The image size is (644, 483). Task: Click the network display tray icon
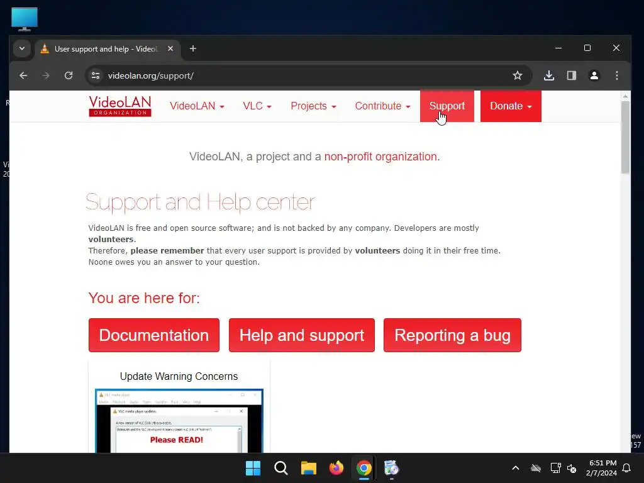(555, 468)
